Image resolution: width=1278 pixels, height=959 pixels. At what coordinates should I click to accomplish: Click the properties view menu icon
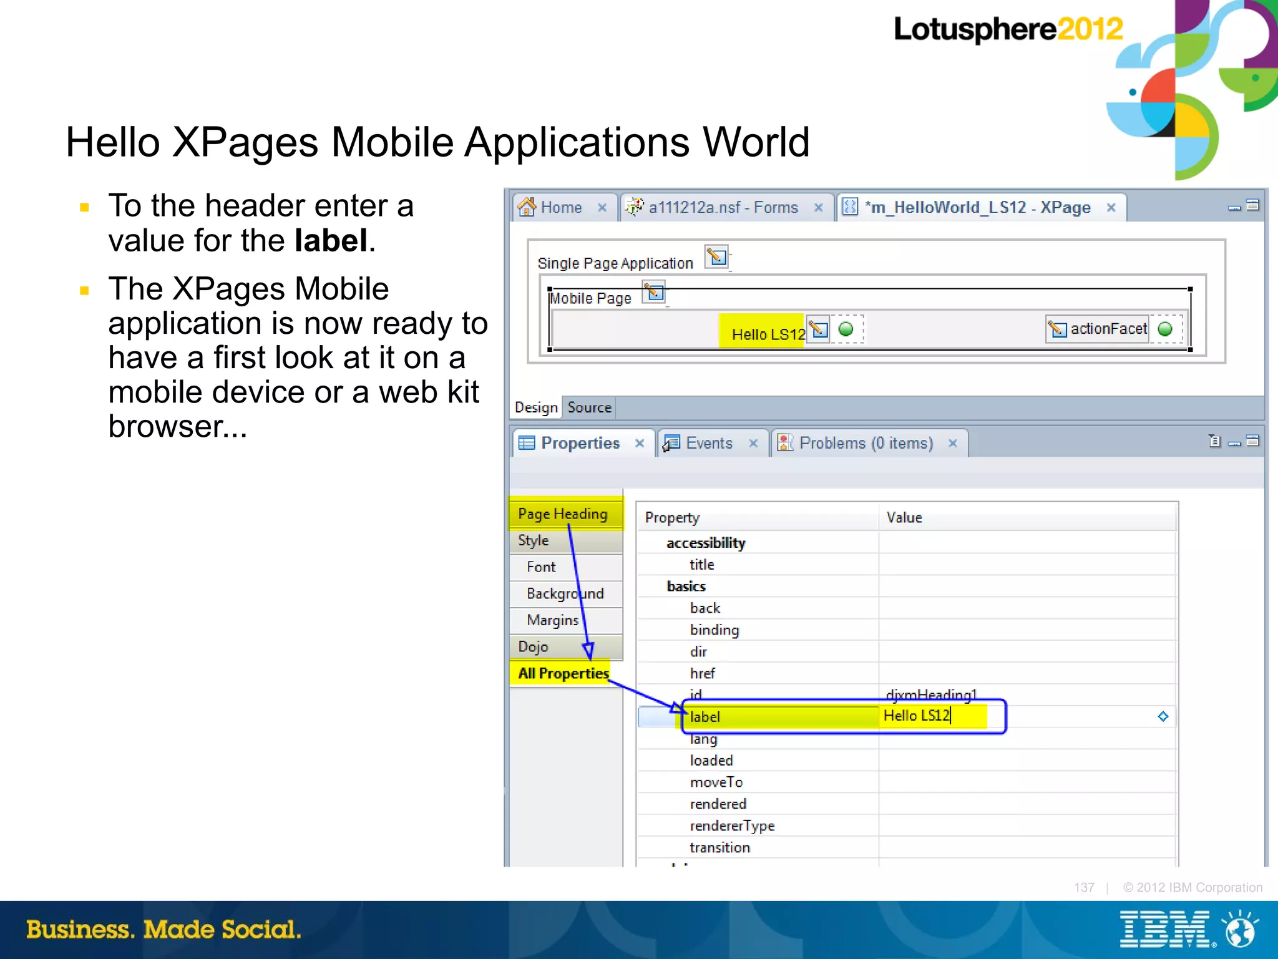pyautogui.click(x=1214, y=441)
